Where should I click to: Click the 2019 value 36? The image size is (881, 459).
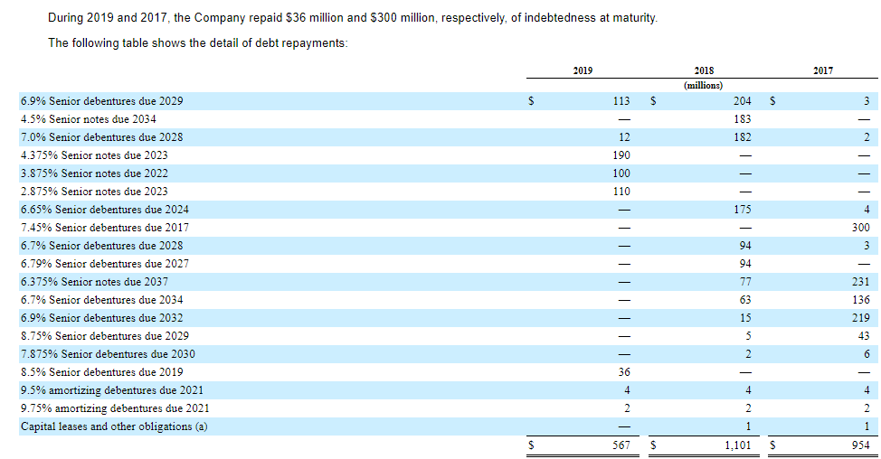point(624,372)
